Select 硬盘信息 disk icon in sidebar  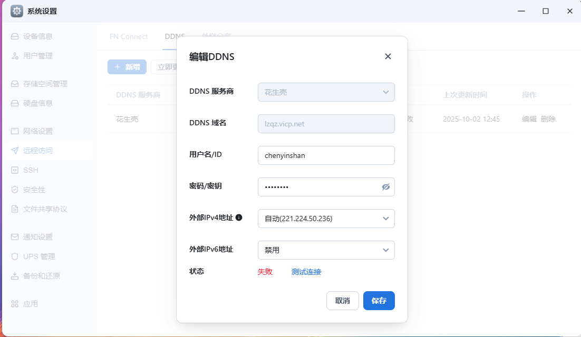tap(15, 103)
